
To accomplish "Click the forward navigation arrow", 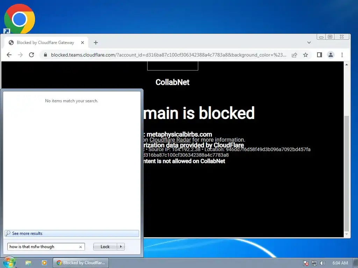I will [20, 55].
